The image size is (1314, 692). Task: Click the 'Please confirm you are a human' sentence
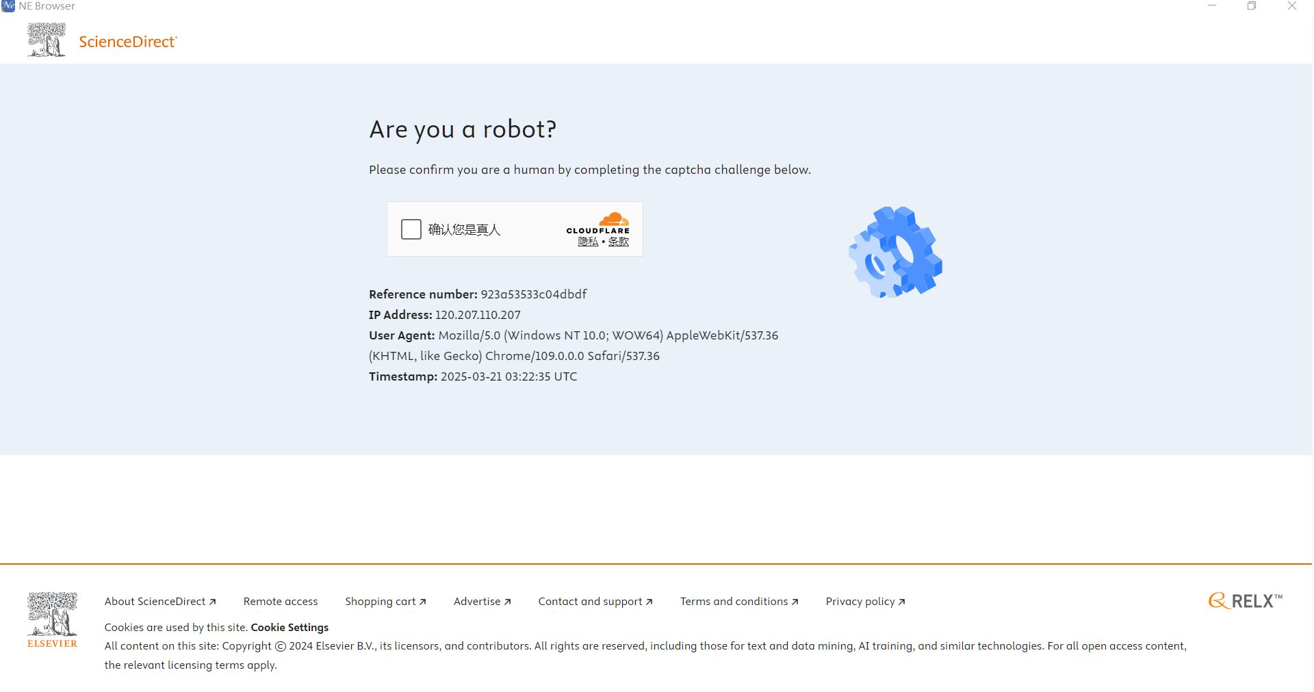pyautogui.click(x=590, y=170)
